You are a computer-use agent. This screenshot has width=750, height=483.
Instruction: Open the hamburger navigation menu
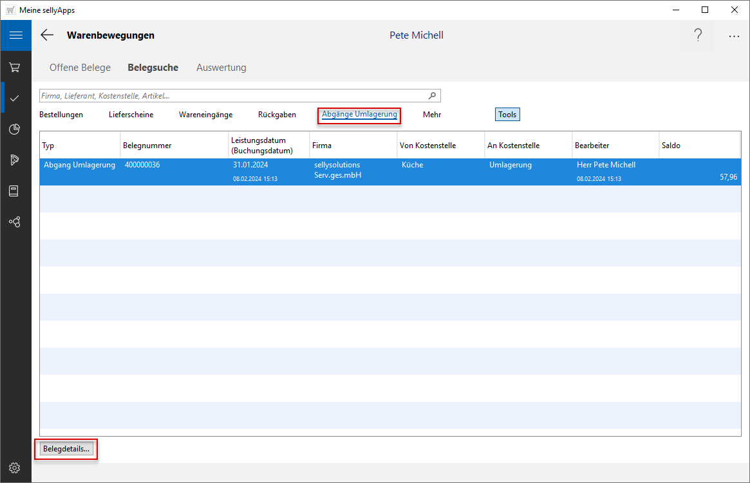point(15,35)
